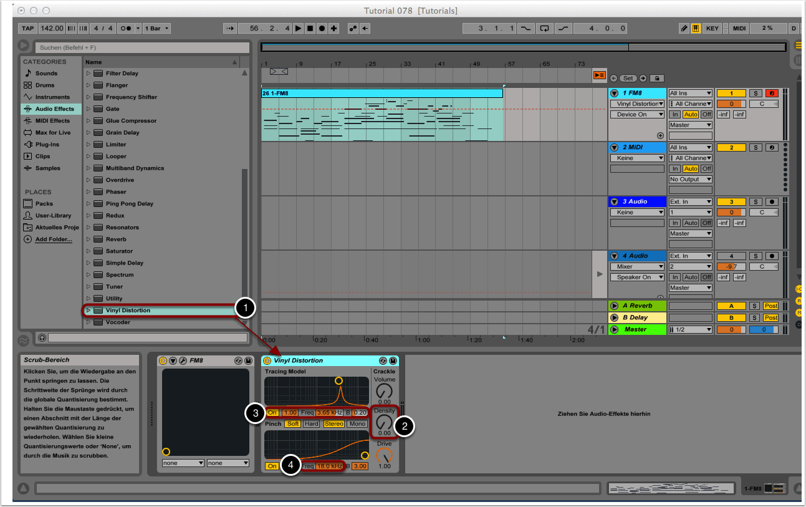
Task: Toggle the Vinyl Distortion device activator
Action: pos(267,360)
